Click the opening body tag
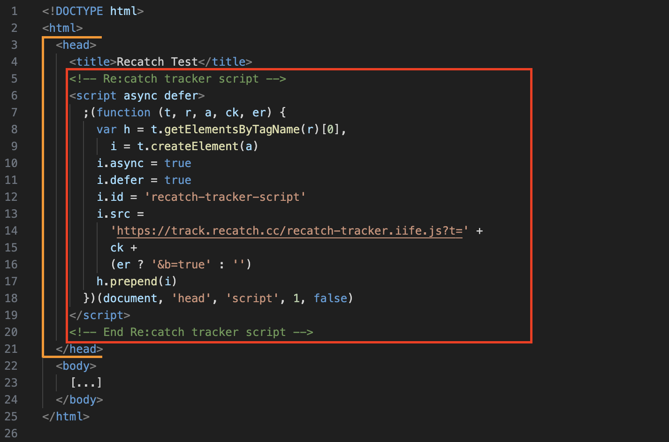The image size is (669, 442). (x=76, y=366)
